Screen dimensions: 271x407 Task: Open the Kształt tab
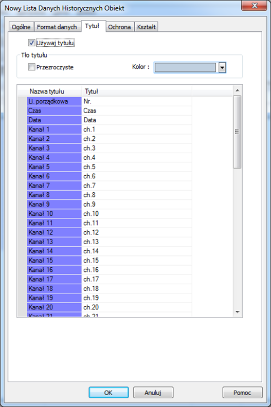[x=146, y=27]
